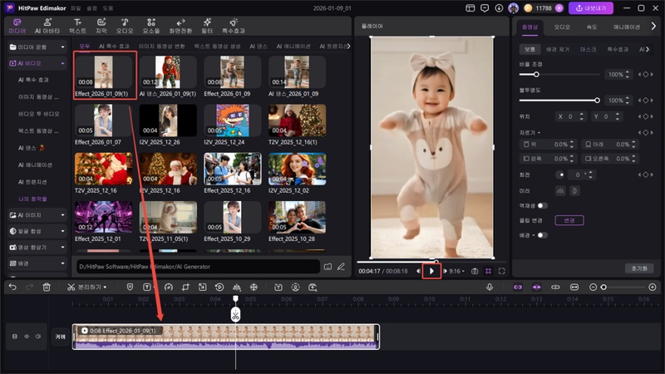Open the 9:16 aspect ratio dropdown
Viewport: 665px width, 374px height.
pyautogui.click(x=456, y=271)
